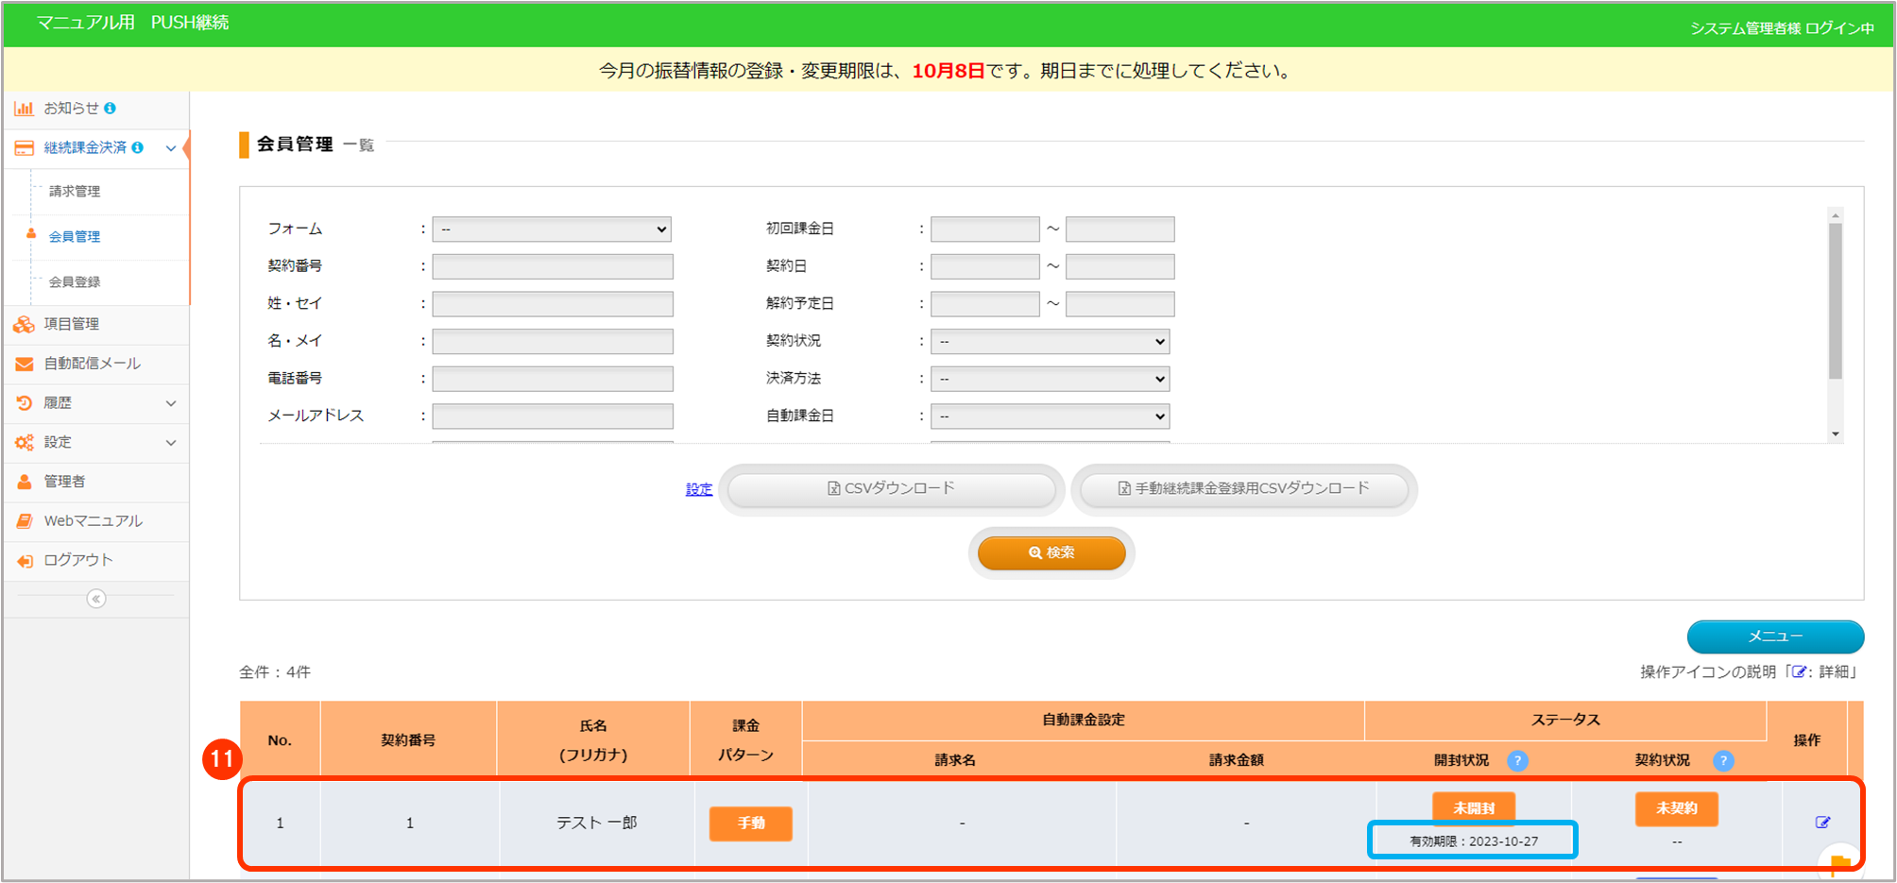Click the ログアウト icon in sidebar

click(25, 561)
